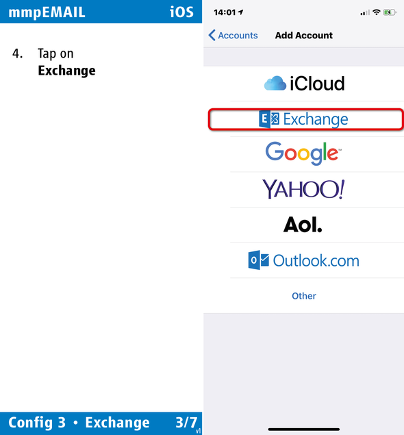Tap the location arrow beside the time

pyautogui.click(x=240, y=12)
